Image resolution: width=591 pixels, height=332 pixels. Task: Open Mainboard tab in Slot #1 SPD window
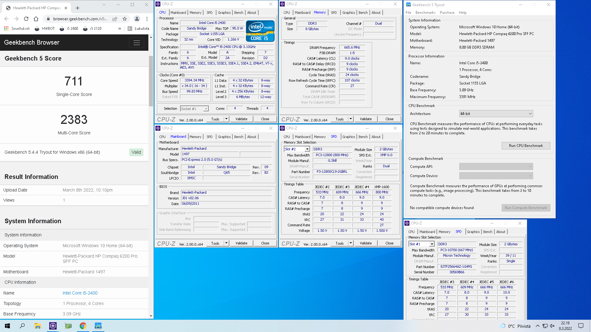pyautogui.click(x=427, y=232)
